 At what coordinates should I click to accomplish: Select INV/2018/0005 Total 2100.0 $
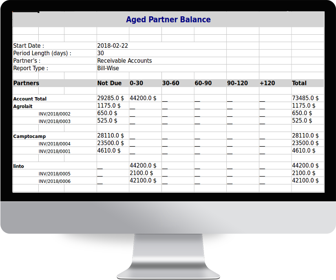click(x=303, y=173)
